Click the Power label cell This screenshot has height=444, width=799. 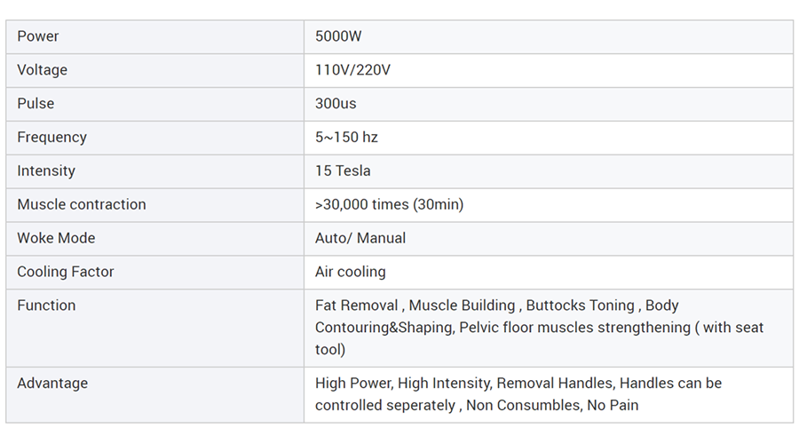coord(38,36)
